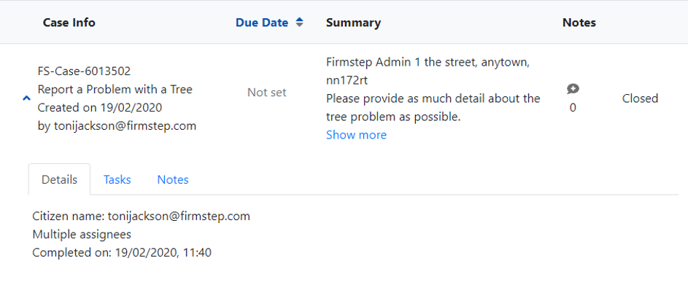The height and width of the screenshot is (296, 688).
Task: Select the Details tab
Action: (59, 179)
